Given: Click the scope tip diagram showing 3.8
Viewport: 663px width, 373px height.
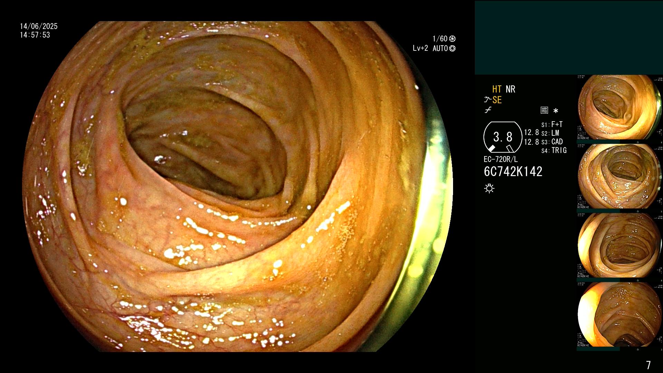Looking at the screenshot, I should pyautogui.click(x=502, y=137).
